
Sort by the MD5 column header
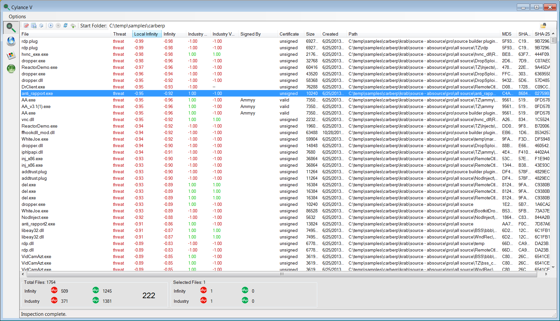coord(508,34)
